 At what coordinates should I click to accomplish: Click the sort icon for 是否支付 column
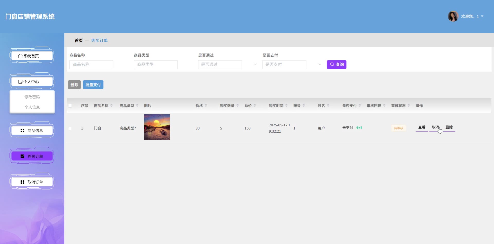[x=360, y=106]
